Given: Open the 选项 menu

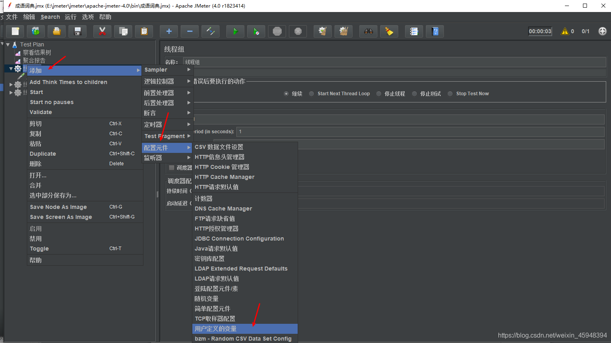Looking at the screenshot, I should 88,17.
